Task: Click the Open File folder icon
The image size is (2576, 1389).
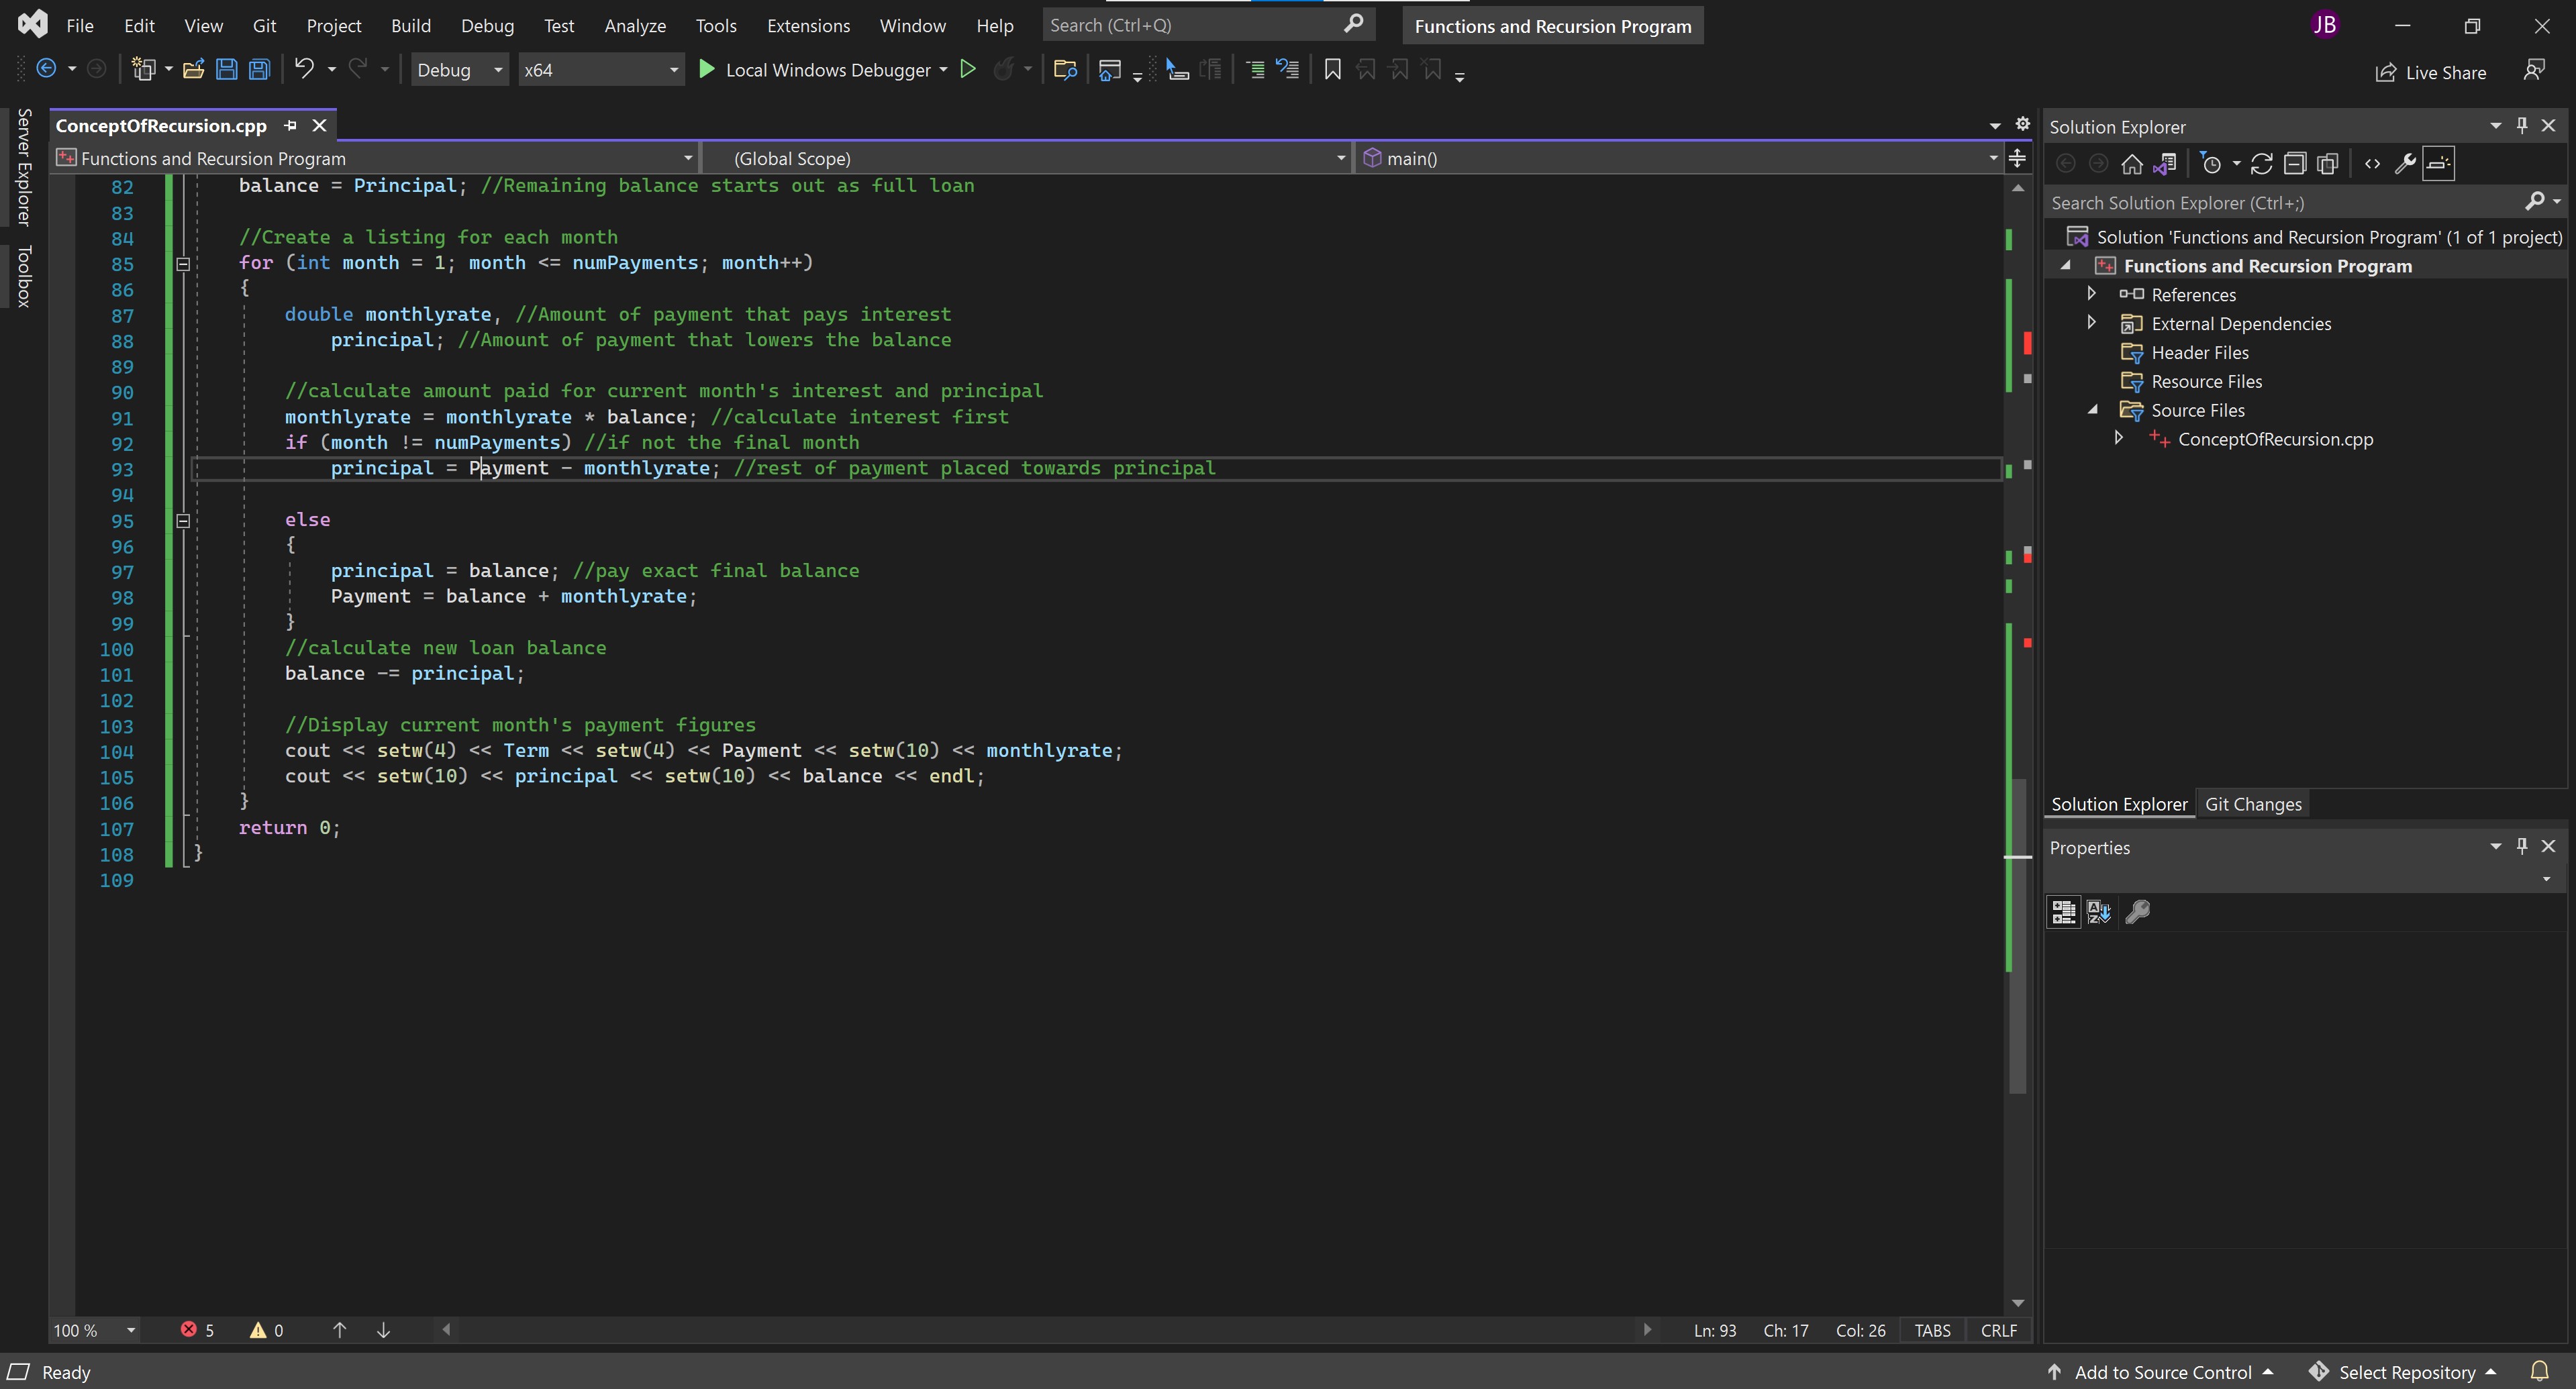Action: point(194,69)
